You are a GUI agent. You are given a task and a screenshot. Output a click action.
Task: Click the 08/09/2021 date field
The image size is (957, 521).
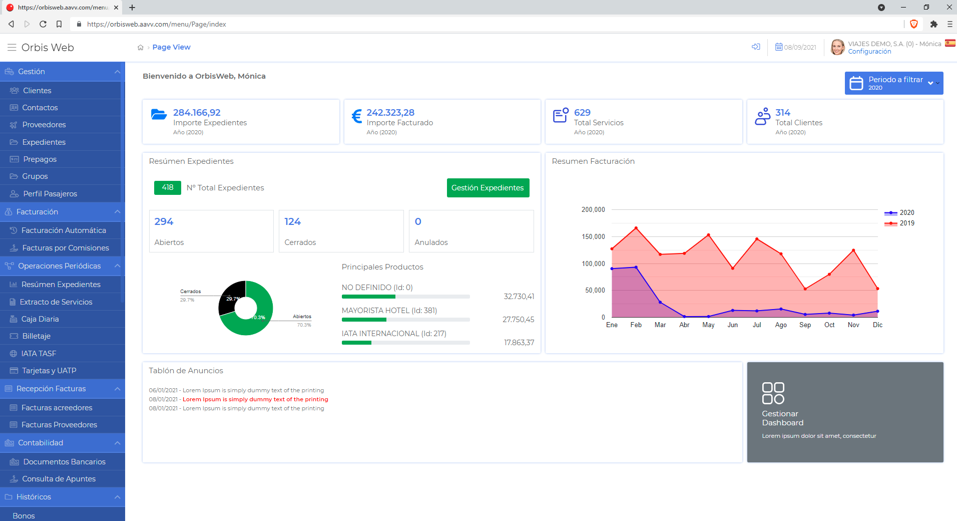pyautogui.click(x=795, y=47)
